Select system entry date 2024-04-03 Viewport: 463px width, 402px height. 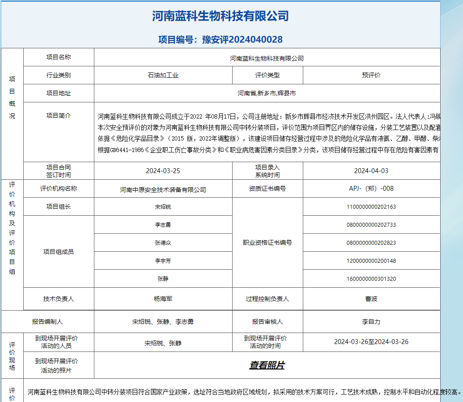371,171
